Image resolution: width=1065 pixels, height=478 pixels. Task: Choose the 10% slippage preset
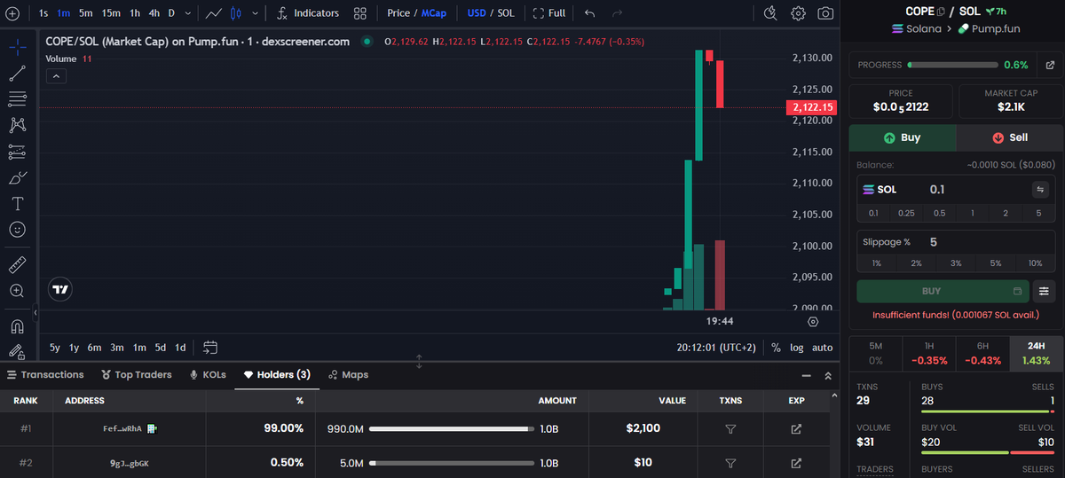[x=1035, y=263]
